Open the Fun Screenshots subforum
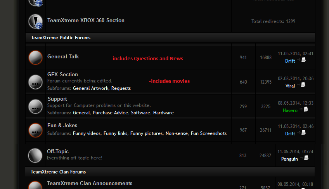The image size is (329, 189). 209,133
